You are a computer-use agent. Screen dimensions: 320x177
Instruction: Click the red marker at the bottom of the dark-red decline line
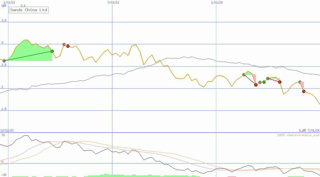tap(256, 85)
